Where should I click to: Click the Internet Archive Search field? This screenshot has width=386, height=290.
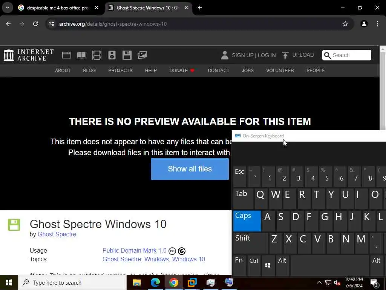[x=347, y=55]
